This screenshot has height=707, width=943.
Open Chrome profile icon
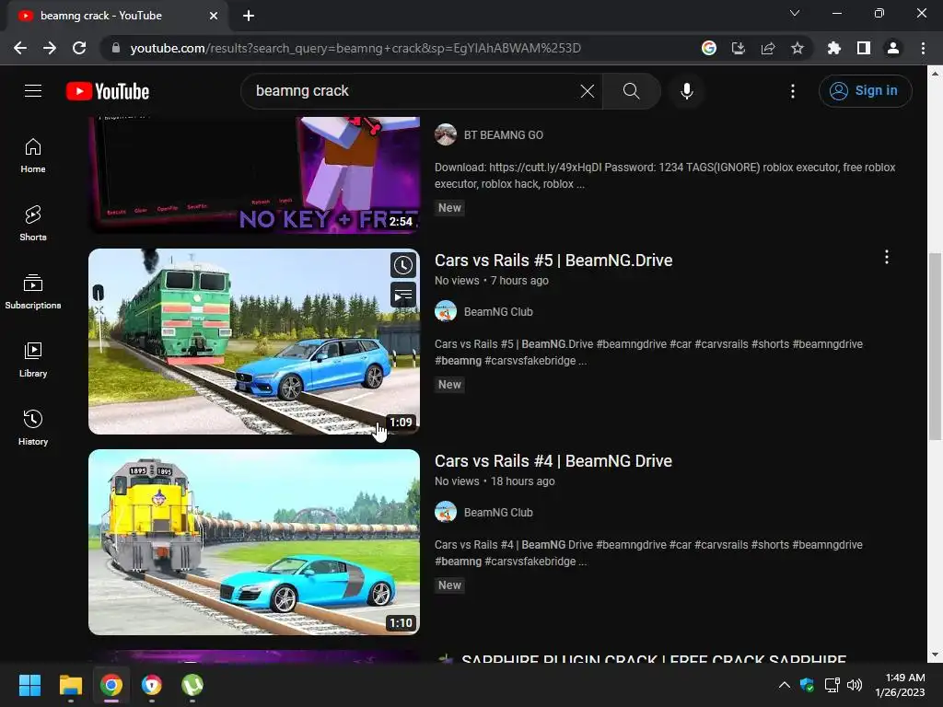pyautogui.click(x=892, y=48)
